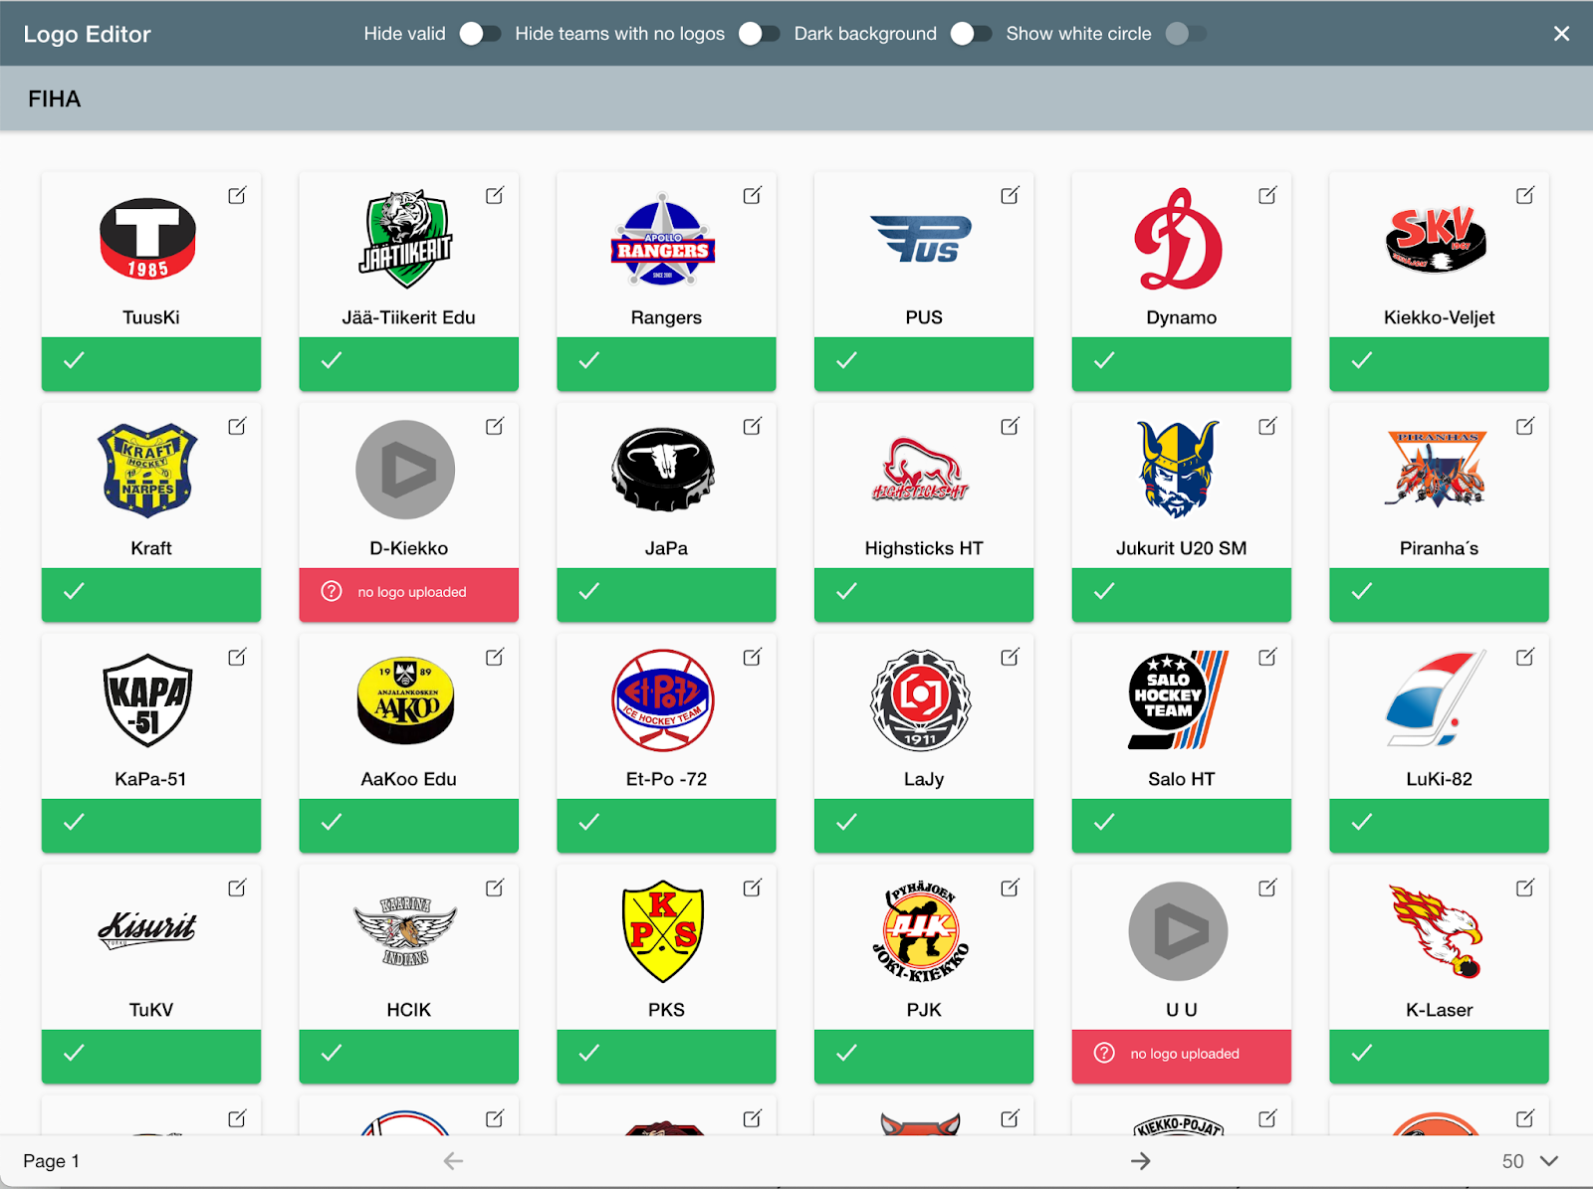
Task: Close the Logo Editor dialog
Action: click(1561, 34)
